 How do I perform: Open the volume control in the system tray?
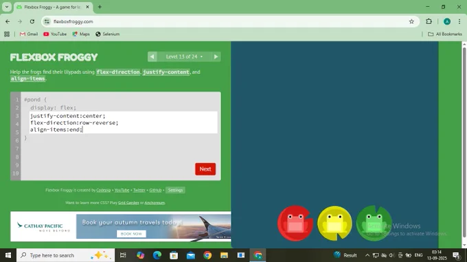[x=391, y=255]
